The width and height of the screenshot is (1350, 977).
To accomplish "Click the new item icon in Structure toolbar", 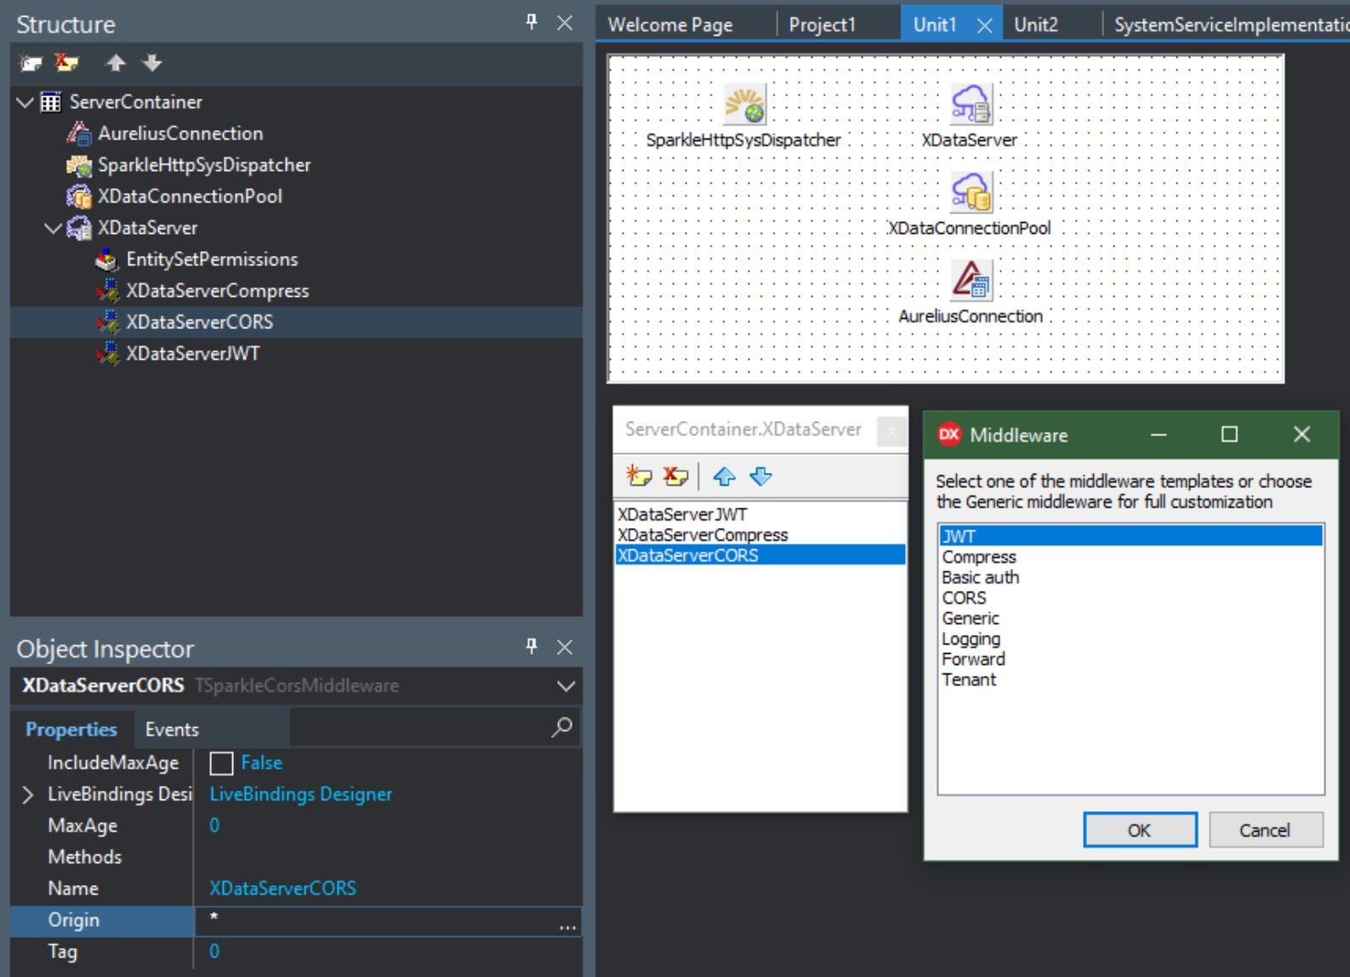I will [x=31, y=63].
